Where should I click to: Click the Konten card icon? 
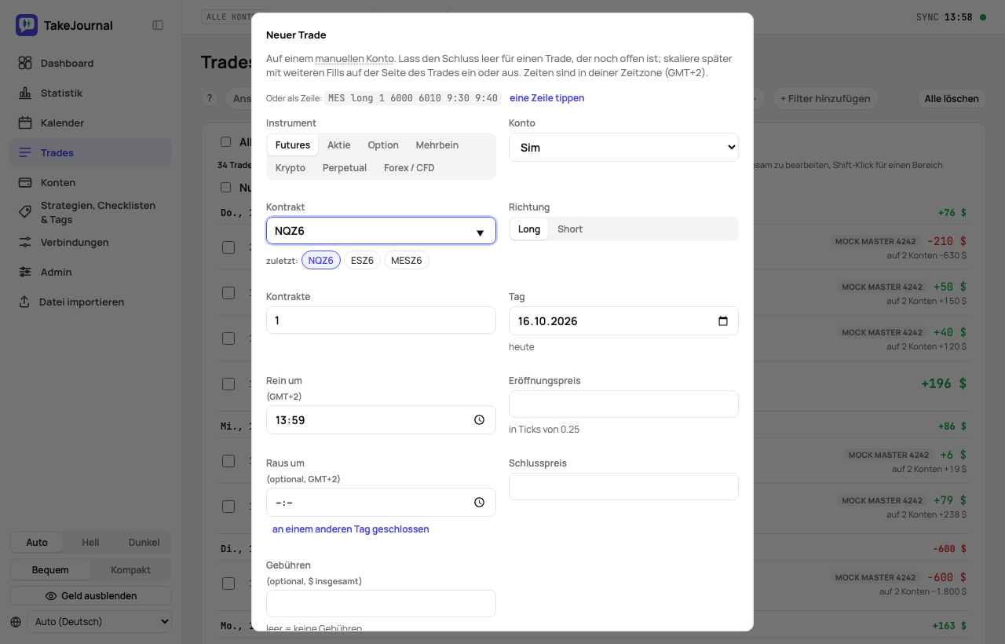[25, 182]
